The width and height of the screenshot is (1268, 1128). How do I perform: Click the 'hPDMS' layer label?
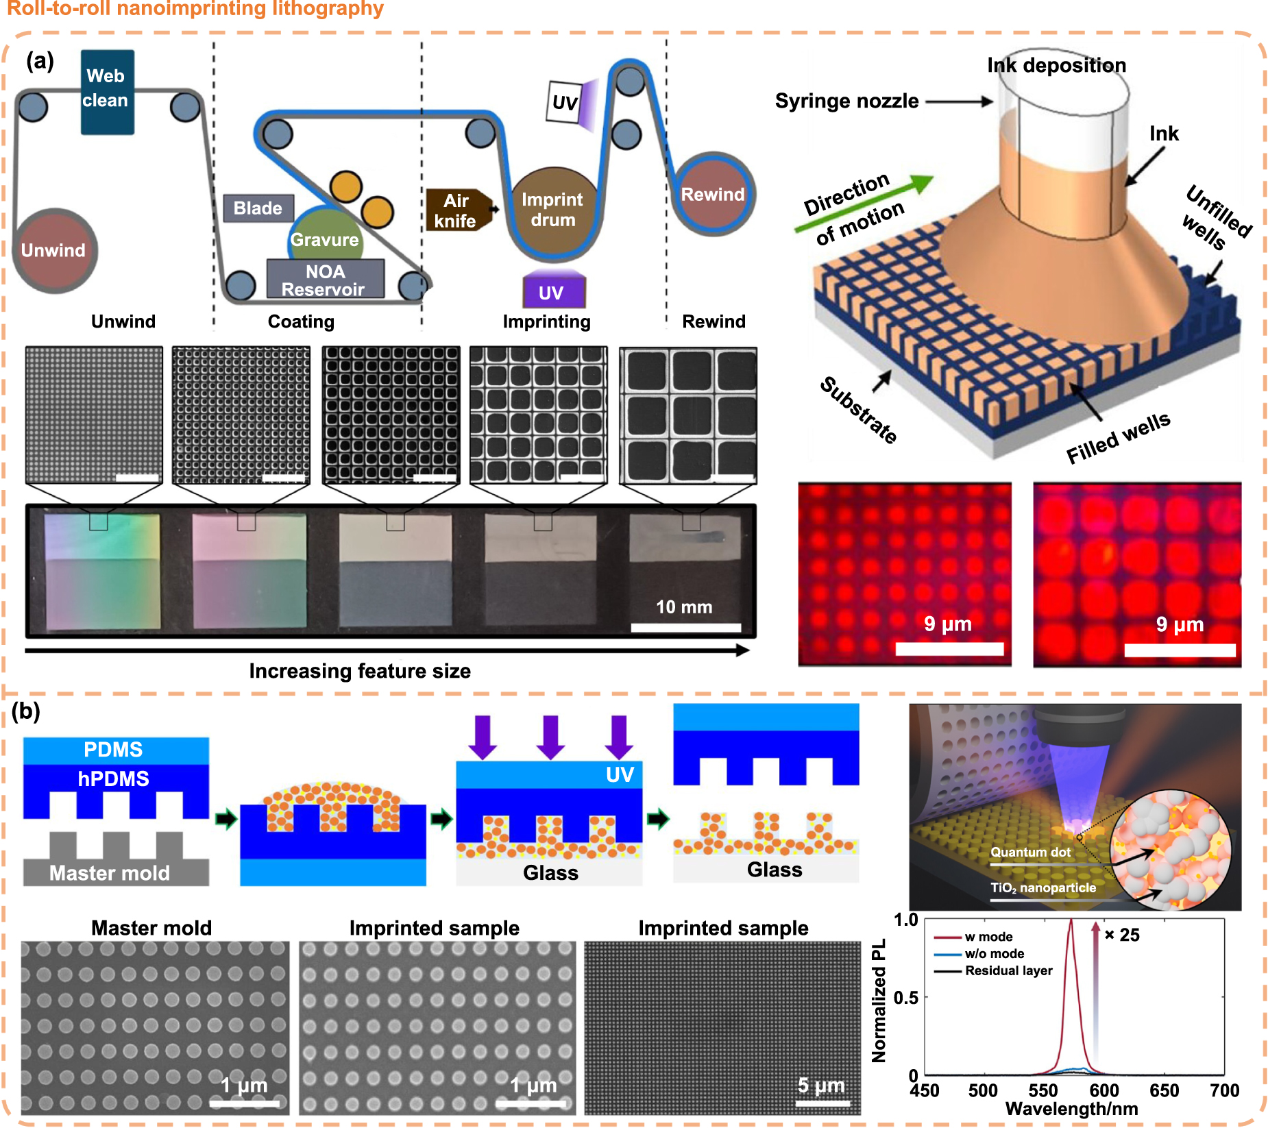(113, 778)
